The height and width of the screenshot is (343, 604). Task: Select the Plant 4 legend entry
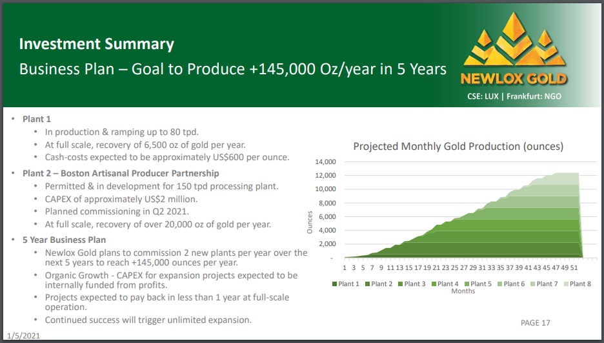pyautogui.click(x=447, y=284)
